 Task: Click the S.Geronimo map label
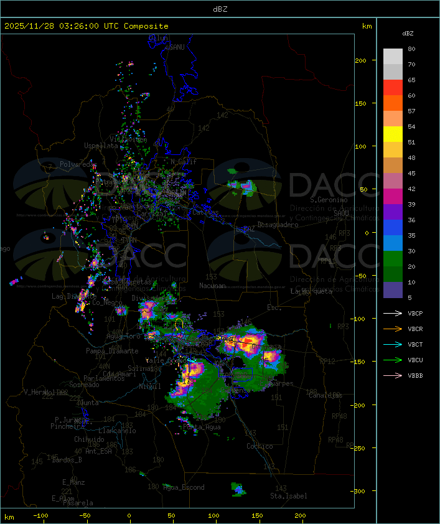(x=329, y=200)
